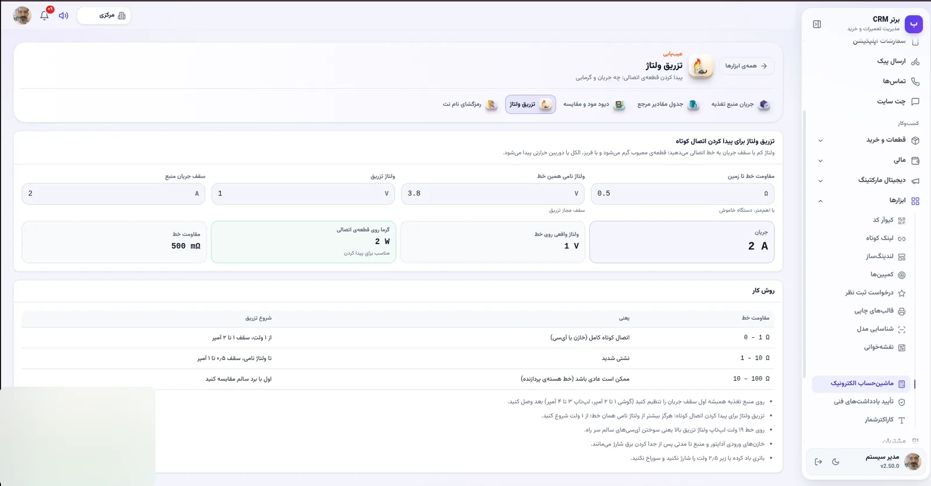Screen dimensions: 931x486
Task: Collapse the sidebar with the panel icon
Action: pos(817,24)
